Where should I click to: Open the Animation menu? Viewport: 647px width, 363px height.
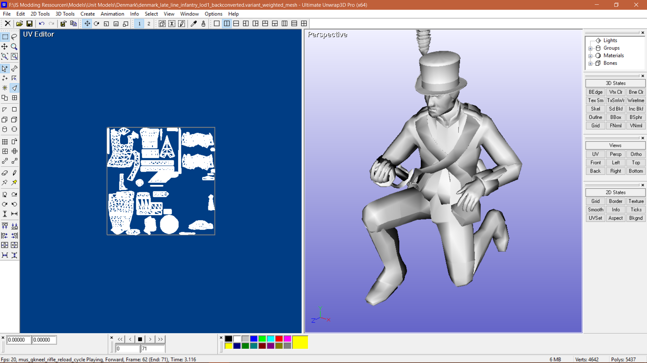coord(112,14)
